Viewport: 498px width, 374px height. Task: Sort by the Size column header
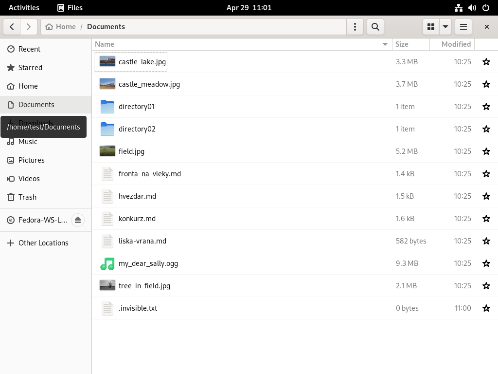pos(411,44)
